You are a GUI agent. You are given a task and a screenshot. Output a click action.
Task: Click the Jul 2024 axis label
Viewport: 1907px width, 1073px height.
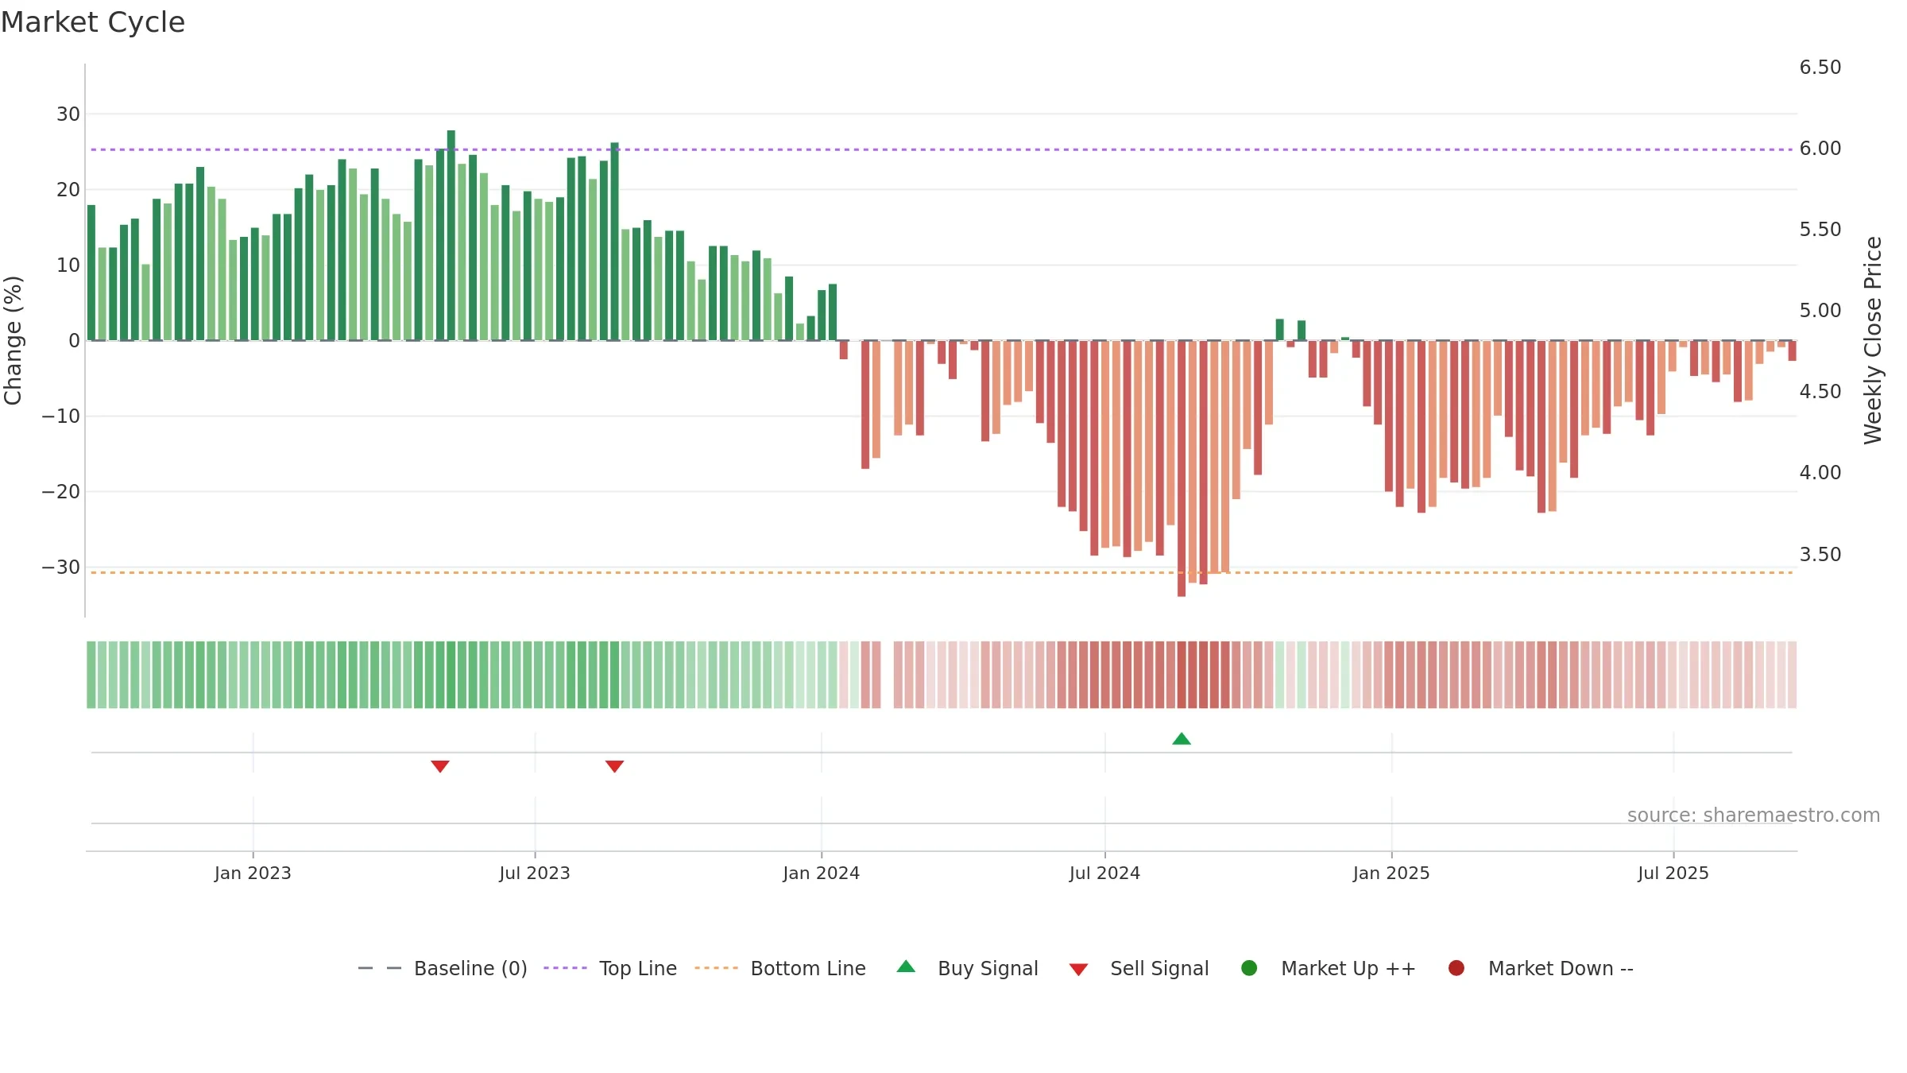pyautogui.click(x=1104, y=874)
